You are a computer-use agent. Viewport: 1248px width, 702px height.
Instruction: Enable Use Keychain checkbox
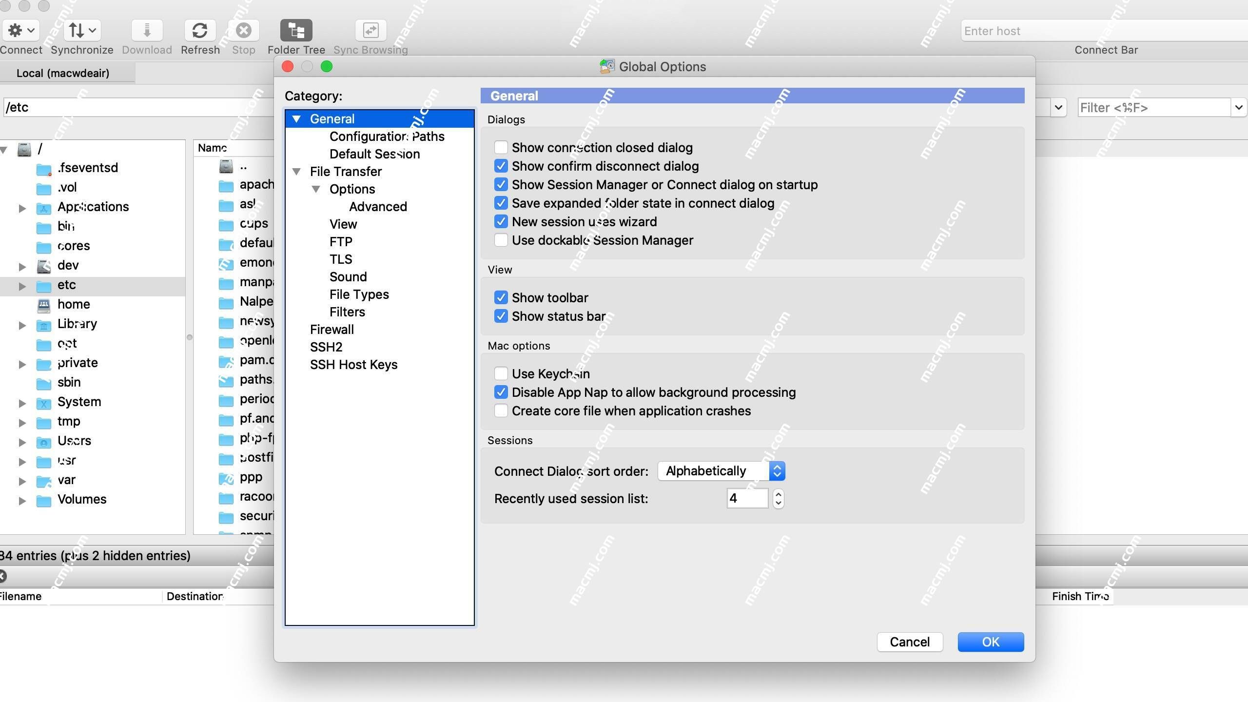pyautogui.click(x=501, y=373)
